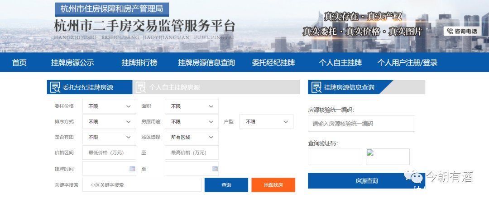
Task: Click the 咨询电话 phone icon button
Action: (x=461, y=31)
